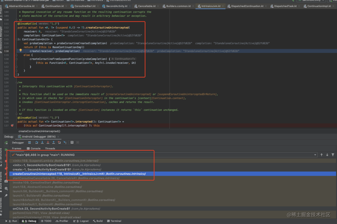The height and width of the screenshot is (224, 337).
Task: Step into the function call
Action: pos(42,143)
